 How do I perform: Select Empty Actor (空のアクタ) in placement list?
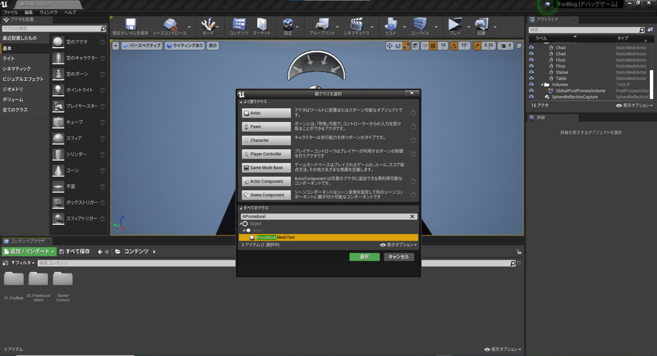78,42
